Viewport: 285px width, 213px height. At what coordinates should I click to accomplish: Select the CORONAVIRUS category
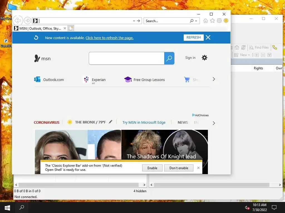[x=46, y=122]
